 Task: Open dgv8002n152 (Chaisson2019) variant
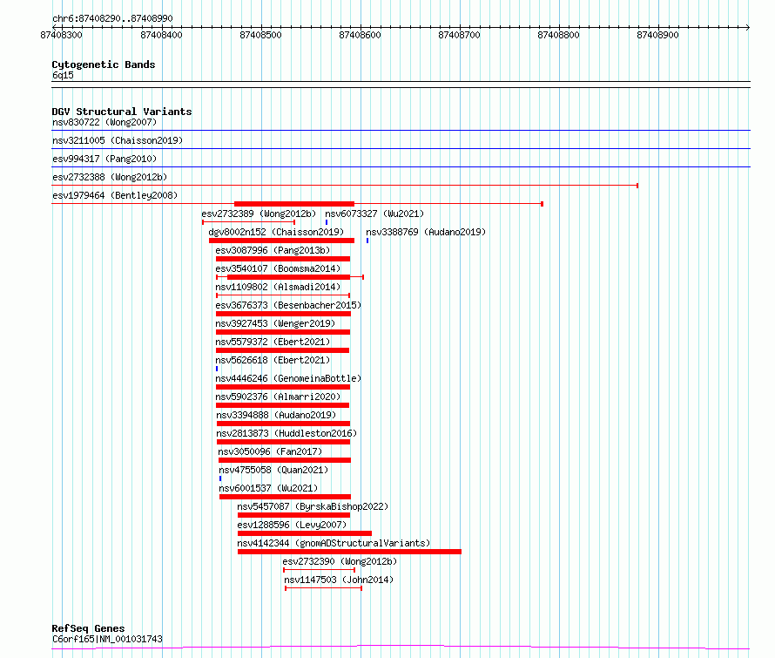276,232
